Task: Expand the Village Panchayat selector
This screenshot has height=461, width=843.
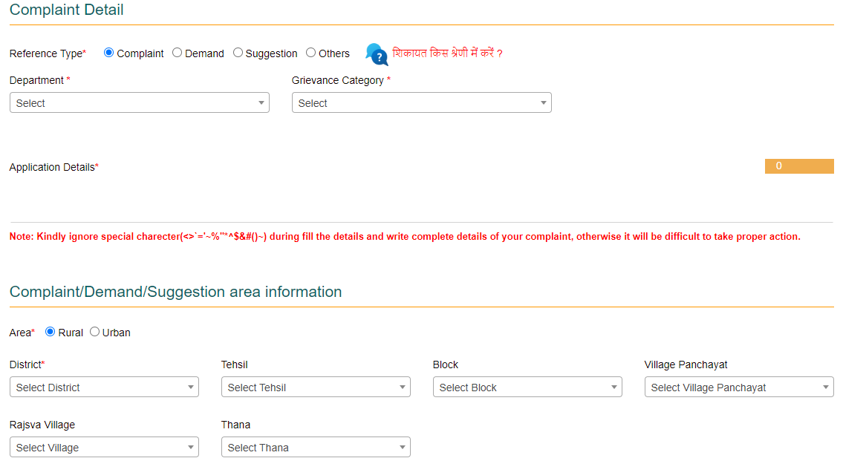Action: click(x=739, y=387)
